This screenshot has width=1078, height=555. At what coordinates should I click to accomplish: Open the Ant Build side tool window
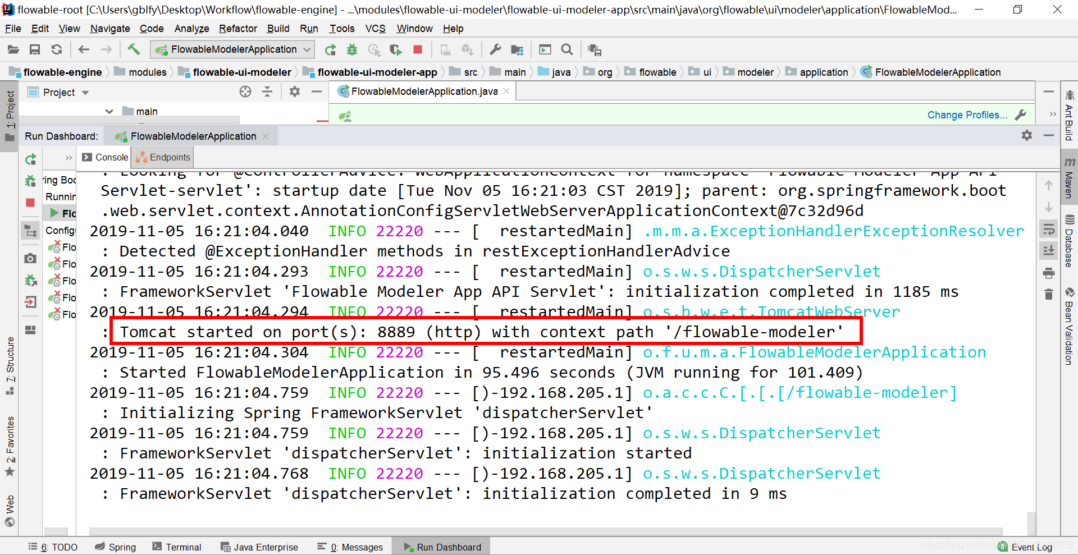1069,116
